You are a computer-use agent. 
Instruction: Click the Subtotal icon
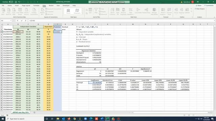(x=187, y=11)
